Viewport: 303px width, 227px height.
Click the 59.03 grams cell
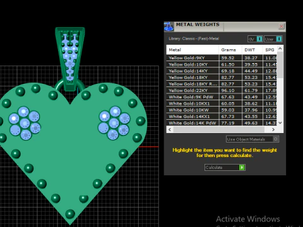[230, 110]
